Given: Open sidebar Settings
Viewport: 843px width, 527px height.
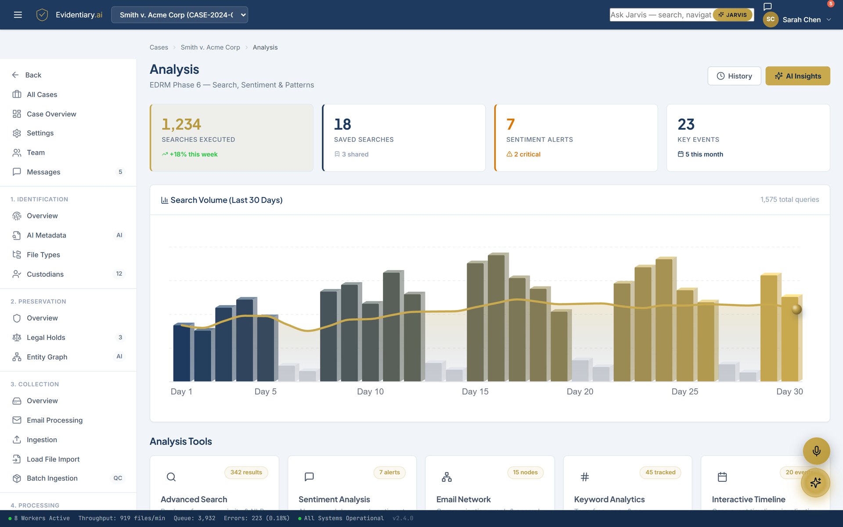Looking at the screenshot, I should 68,133.
